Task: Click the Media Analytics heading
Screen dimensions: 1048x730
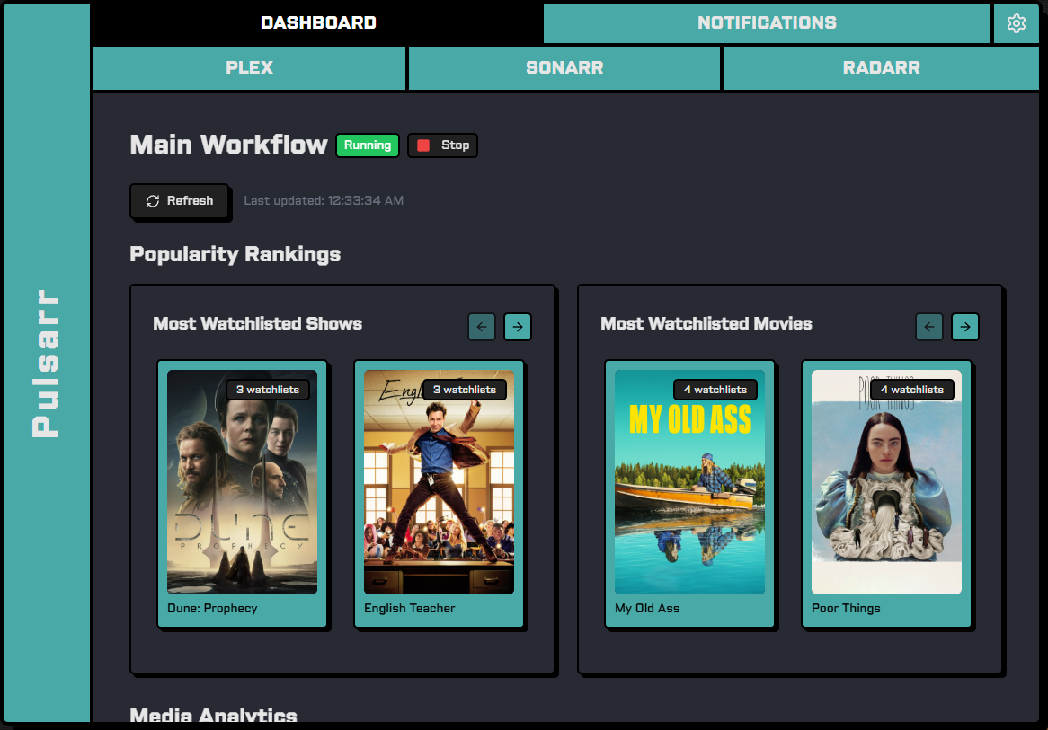Action: 213,716
